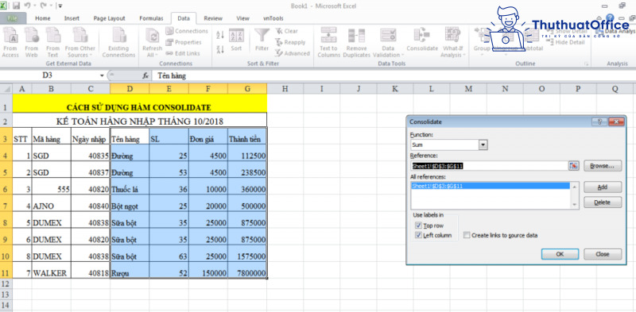Switch to the Review tab

pyautogui.click(x=213, y=18)
